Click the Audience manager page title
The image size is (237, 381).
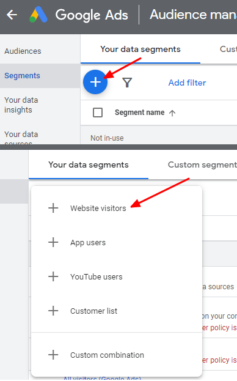coord(194,15)
